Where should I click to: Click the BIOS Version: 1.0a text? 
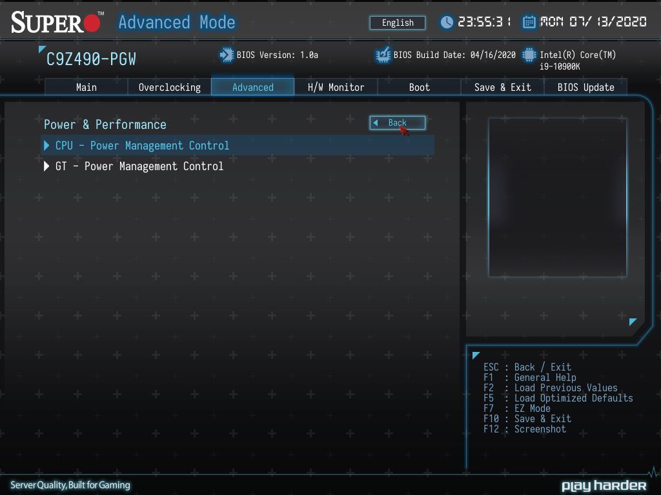click(278, 55)
